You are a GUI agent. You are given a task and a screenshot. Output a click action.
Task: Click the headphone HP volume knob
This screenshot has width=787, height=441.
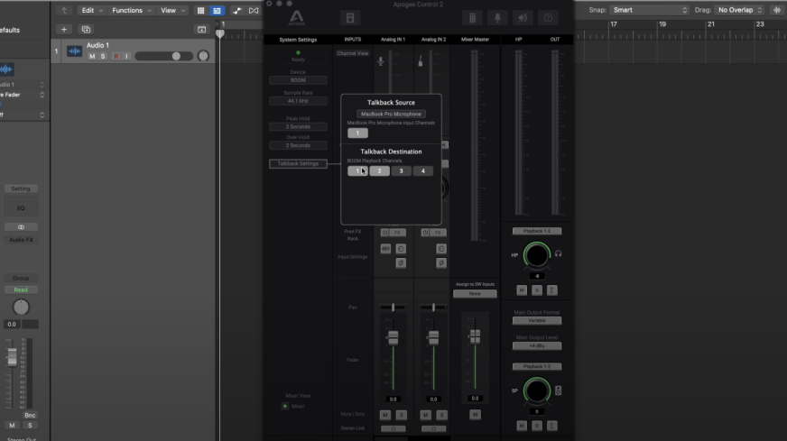tap(537, 255)
